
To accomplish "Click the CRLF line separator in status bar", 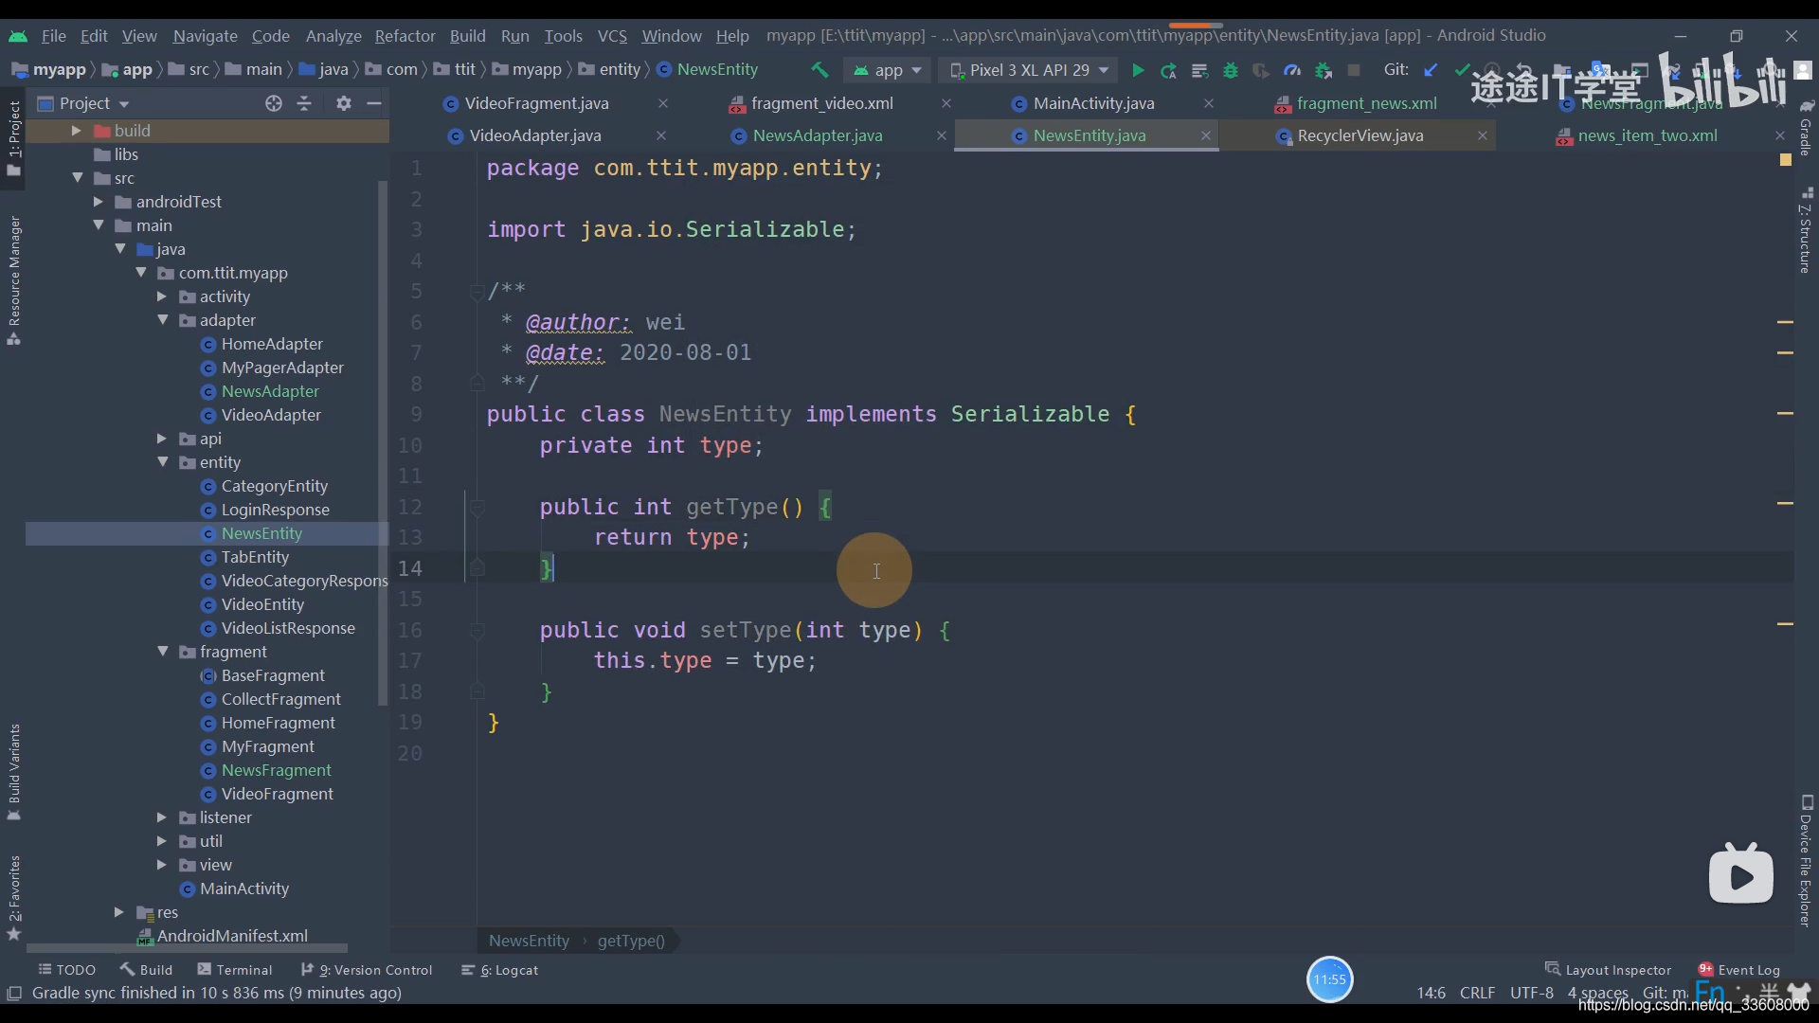I will (1477, 993).
